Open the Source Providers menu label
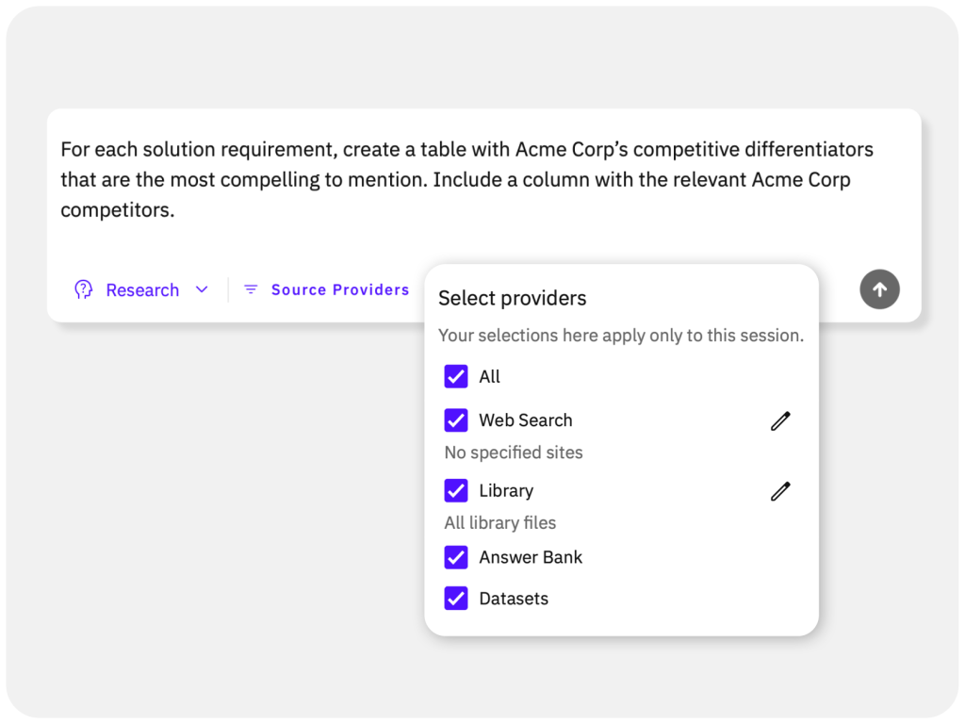Image resolution: width=965 pixels, height=724 pixels. (x=340, y=289)
